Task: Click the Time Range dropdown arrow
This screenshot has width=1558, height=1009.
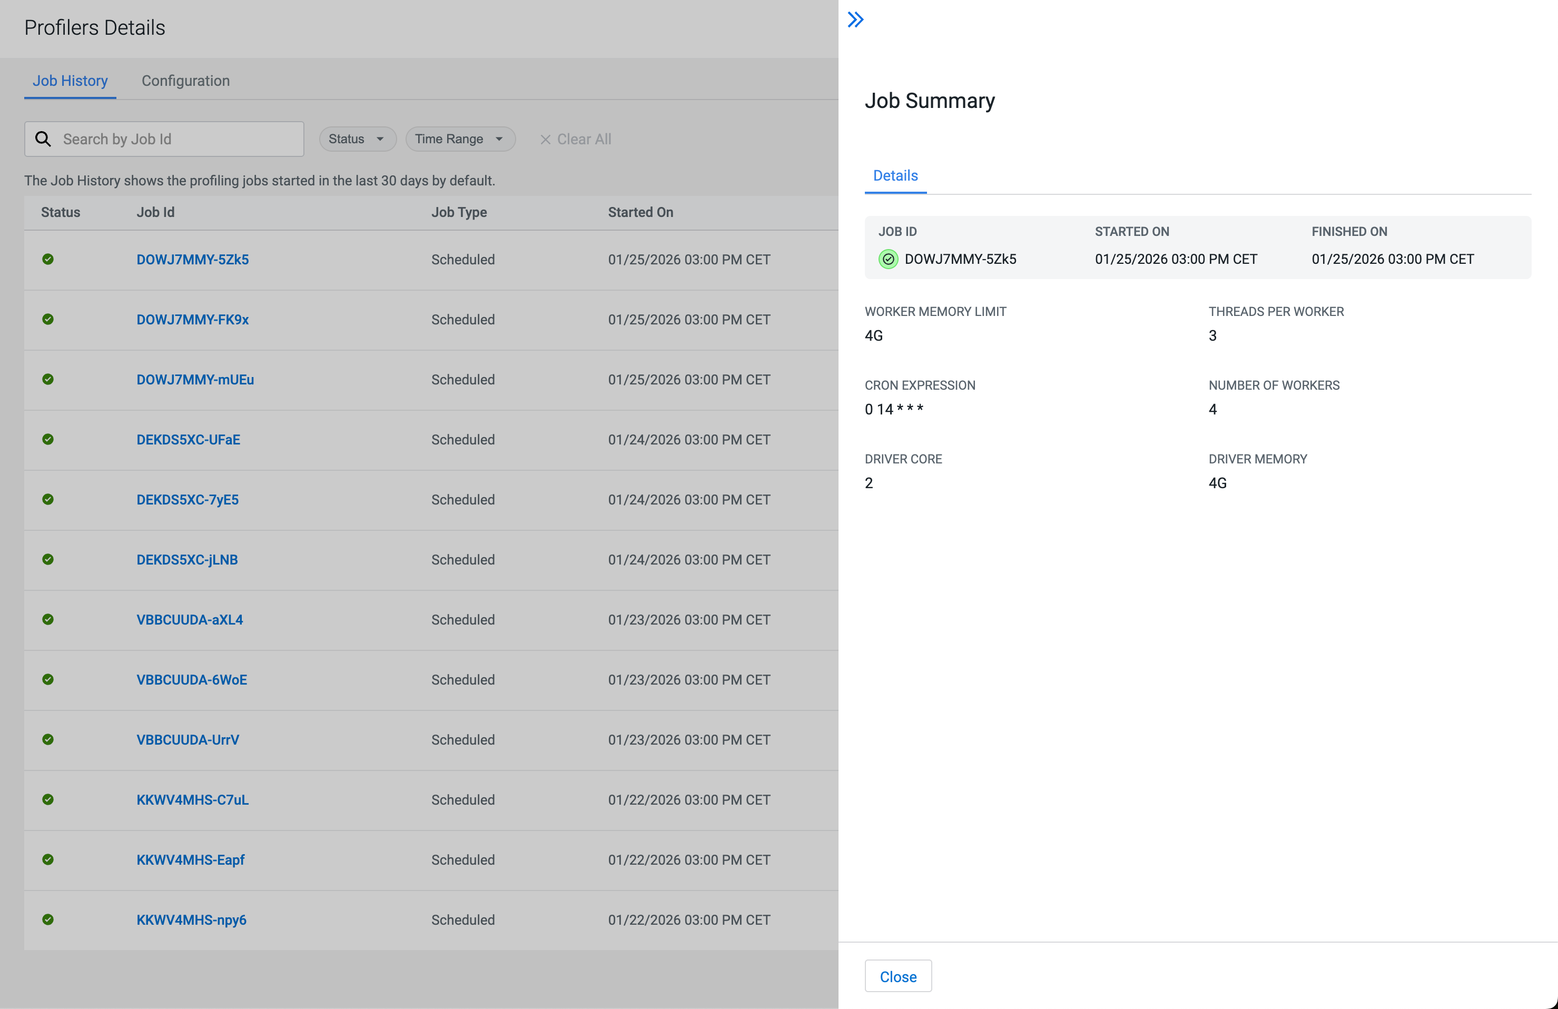Action: 499,139
